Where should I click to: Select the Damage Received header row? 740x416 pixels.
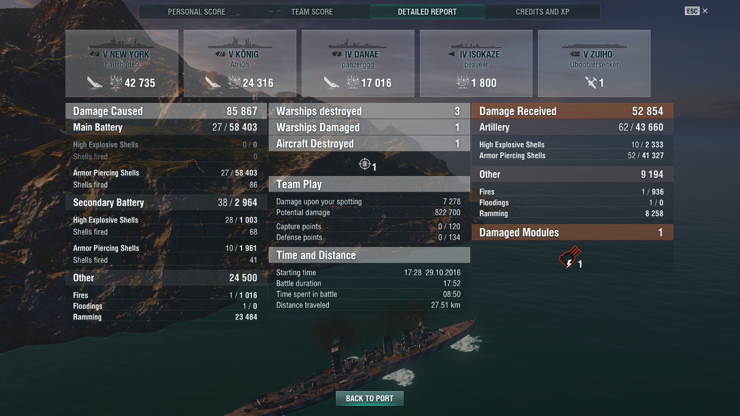coord(572,111)
